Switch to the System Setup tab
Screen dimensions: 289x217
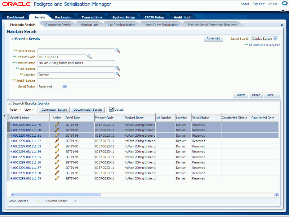(124, 17)
